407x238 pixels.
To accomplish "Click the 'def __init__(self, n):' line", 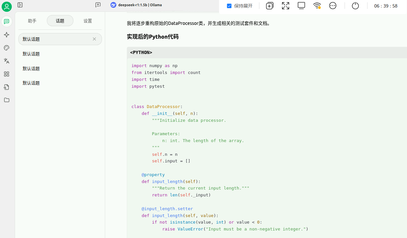I will (x=170, y=113).
